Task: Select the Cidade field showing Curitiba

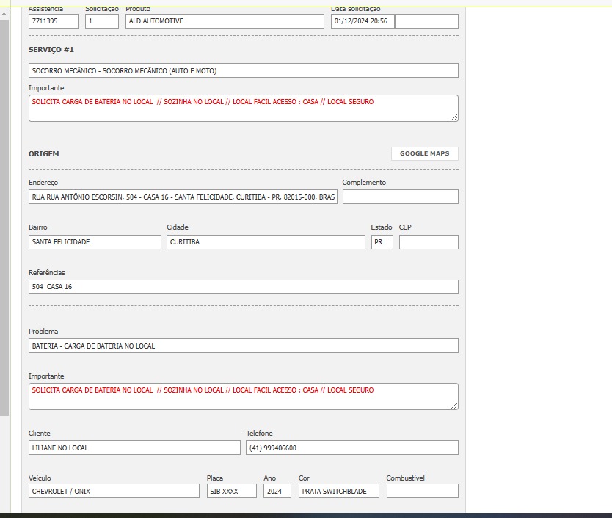Action: (x=265, y=242)
